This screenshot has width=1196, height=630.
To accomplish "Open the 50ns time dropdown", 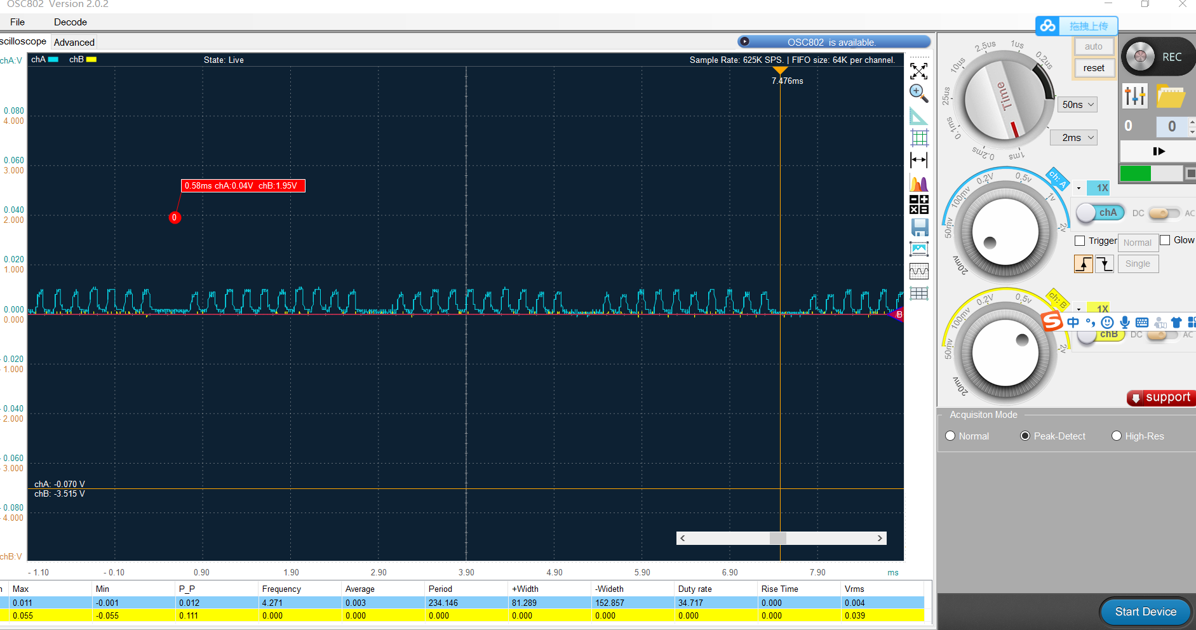I will click(x=1078, y=105).
